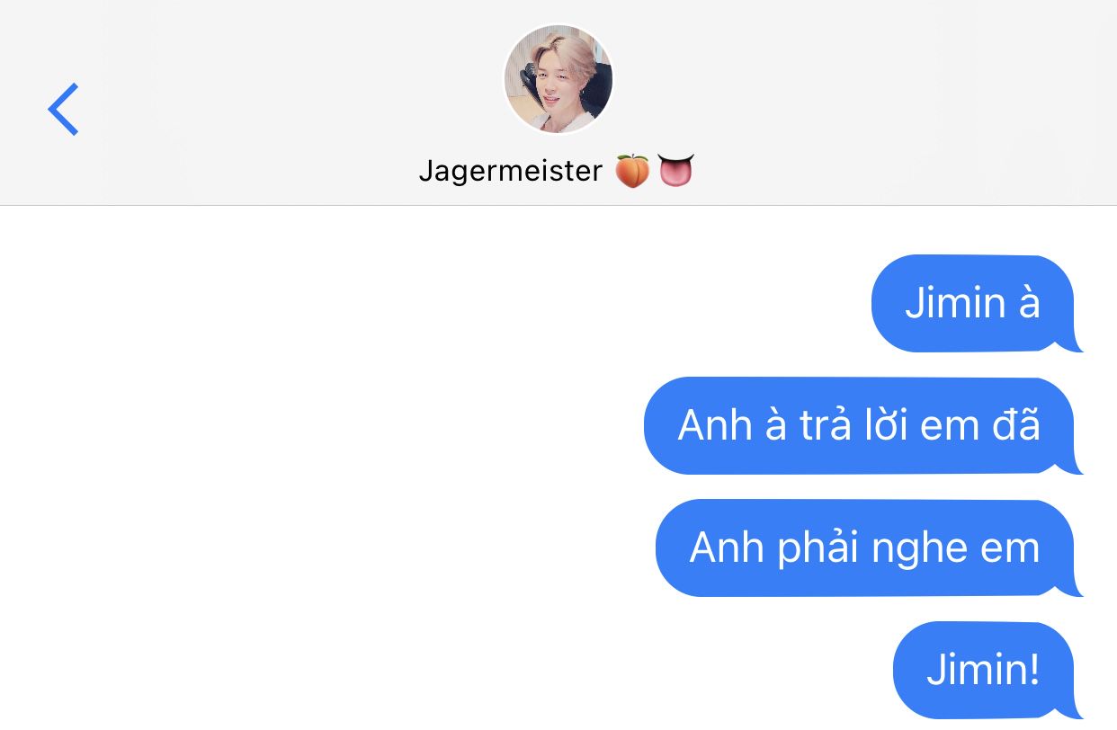This screenshot has width=1117, height=730.
Task: Click "em" at the end of third message
Action: pyautogui.click(x=1011, y=549)
